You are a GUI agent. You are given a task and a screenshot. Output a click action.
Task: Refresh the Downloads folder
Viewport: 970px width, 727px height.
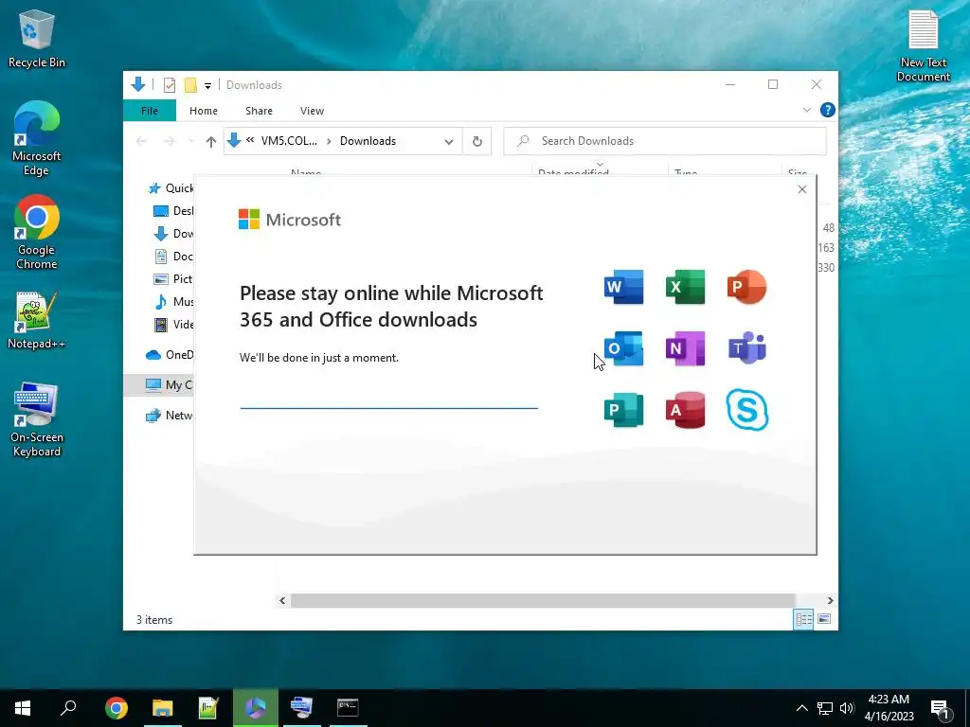[x=477, y=142]
